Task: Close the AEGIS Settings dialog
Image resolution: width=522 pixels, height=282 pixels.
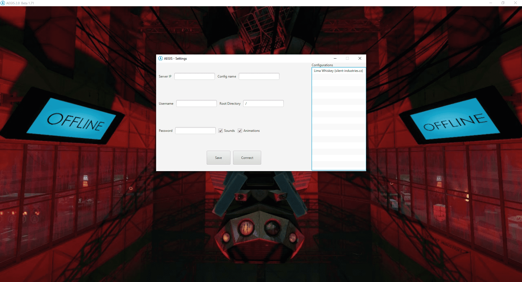Action: click(360, 58)
